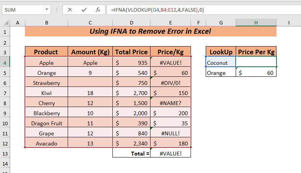Click the Cancel formula X icon
This screenshot has width=301, height=173.
(x=70, y=10)
